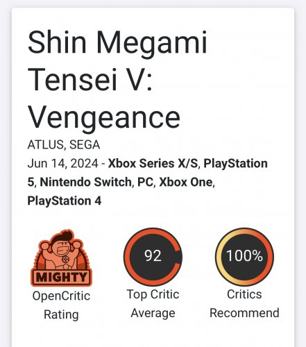Image resolution: width=306 pixels, height=347 pixels.
Task: Click the Mighty Man badge icon
Action: point(61,258)
